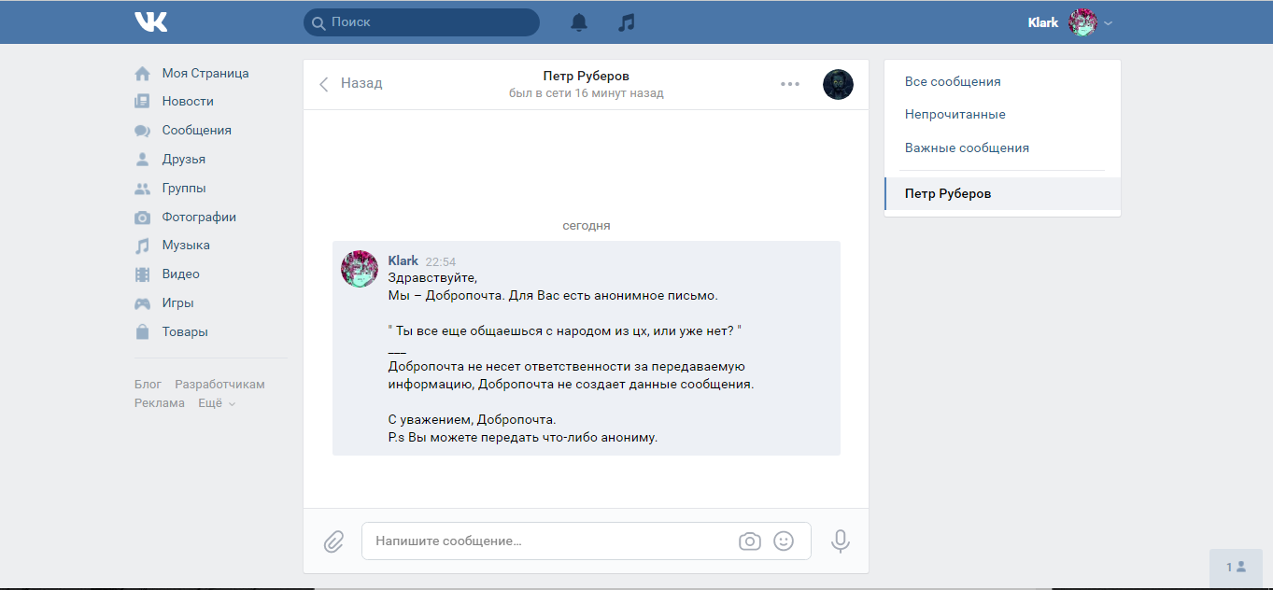Open Группы section
The height and width of the screenshot is (590, 1273).
[x=184, y=188]
